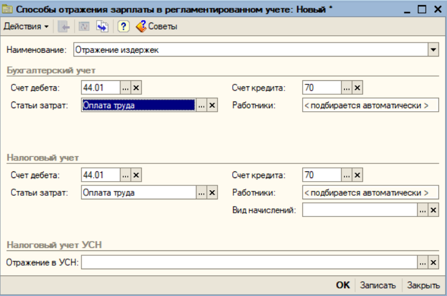Viewport: 447px width, 296px height.
Task: Click the copy/transfer document toolbar icon
Action: pos(102,27)
